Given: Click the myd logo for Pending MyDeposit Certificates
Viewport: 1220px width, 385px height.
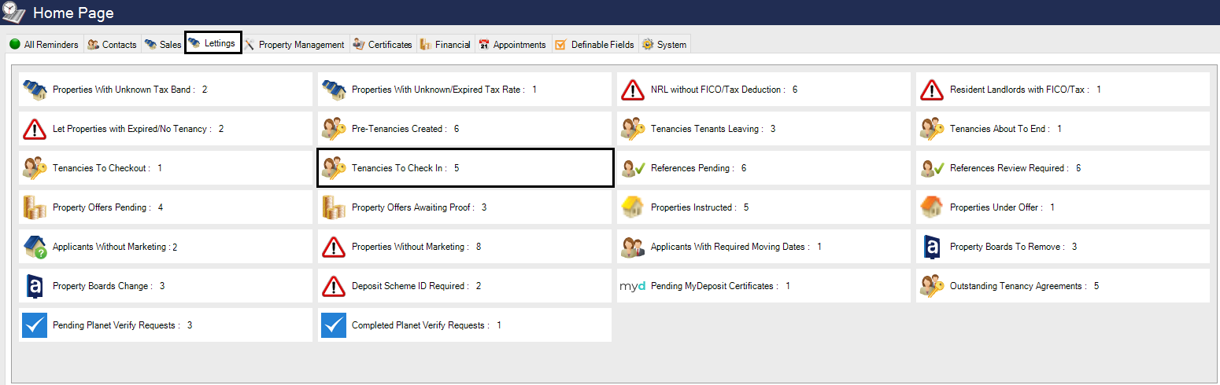Looking at the screenshot, I should 633,286.
